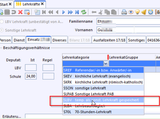This screenshot has height=119, width=160.
Task: Click the LBV Regel deputat field
Action: tap(48, 68)
